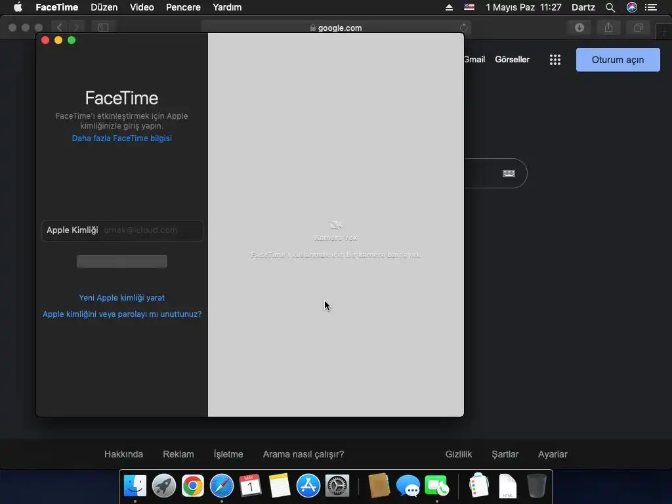Reload the page in Safari
The height and width of the screenshot is (504, 672).
click(x=463, y=28)
